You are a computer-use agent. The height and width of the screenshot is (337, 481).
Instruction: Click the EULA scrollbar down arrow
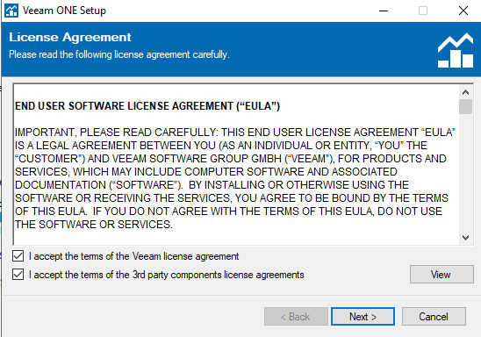[465, 238]
